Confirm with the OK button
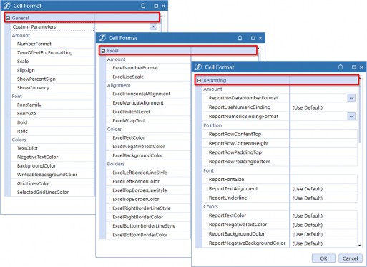Image resolution: width=367 pixels, height=267 pixels. (x=323, y=258)
